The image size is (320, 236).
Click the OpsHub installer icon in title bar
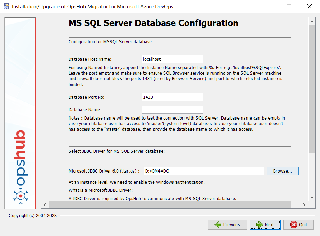click(7, 6)
